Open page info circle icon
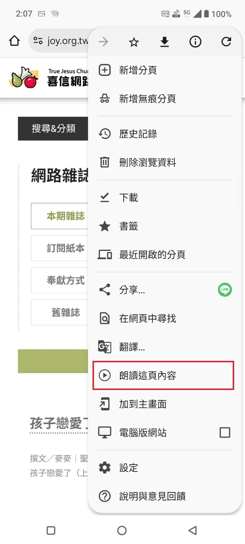Viewport: 245px width, 544px height. coord(195,42)
